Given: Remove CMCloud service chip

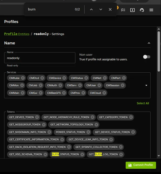Looking at the screenshot, I should (x=104, y=93).
